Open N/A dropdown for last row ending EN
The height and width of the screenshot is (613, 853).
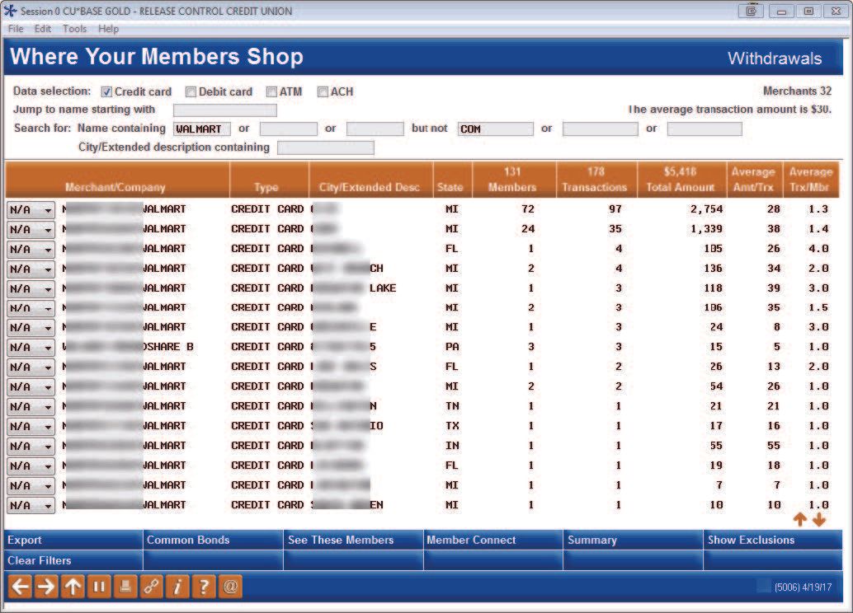31,505
